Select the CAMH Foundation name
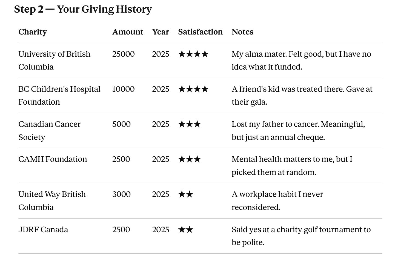The height and width of the screenshot is (264, 418). pos(53,159)
